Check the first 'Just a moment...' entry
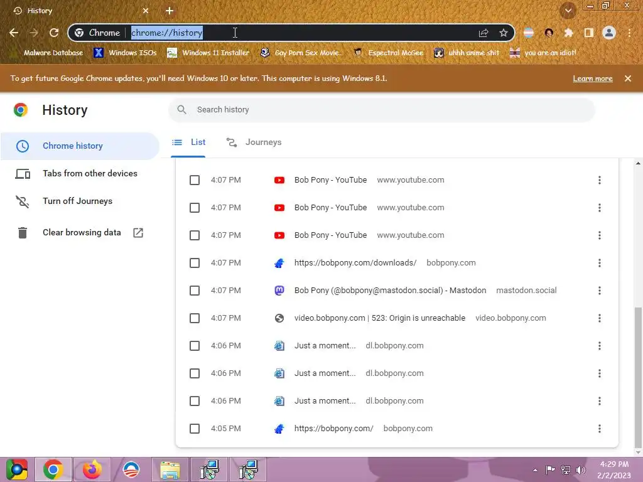The height and width of the screenshot is (482, 643). click(x=195, y=346)
